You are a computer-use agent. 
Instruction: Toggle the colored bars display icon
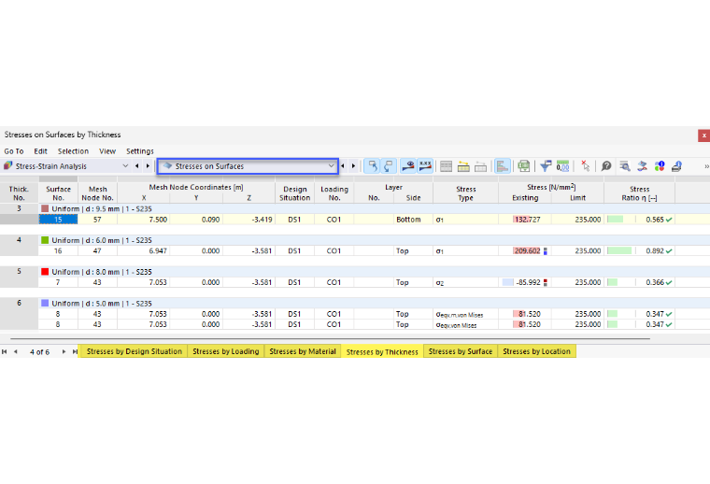503,166
